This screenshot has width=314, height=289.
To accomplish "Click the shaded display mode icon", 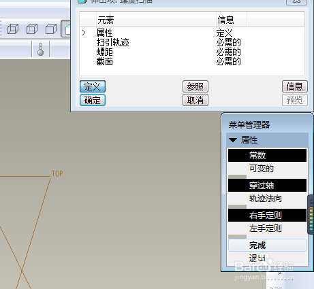I will (66, 29).
